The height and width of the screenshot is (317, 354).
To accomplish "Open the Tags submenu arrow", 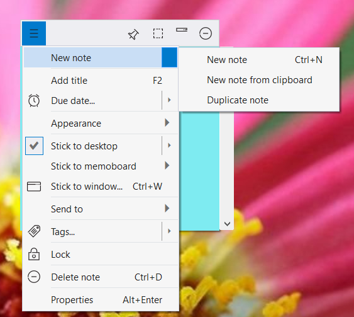I will click(x=169, y=231).
